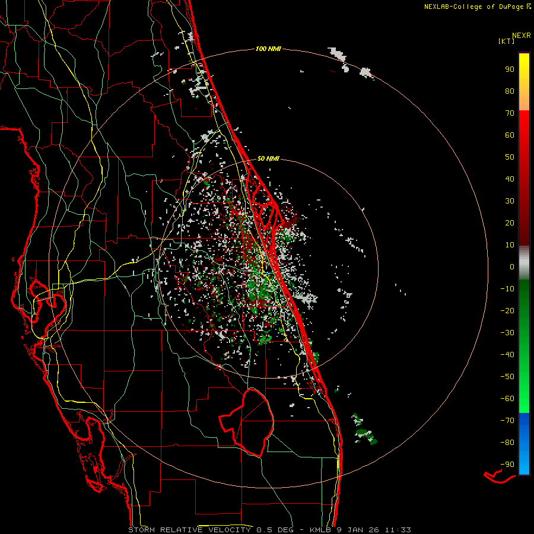This screenshot has width=534, height=534.
Task: Click the 0 value on the velocity scale
Action: coord(512,266)
